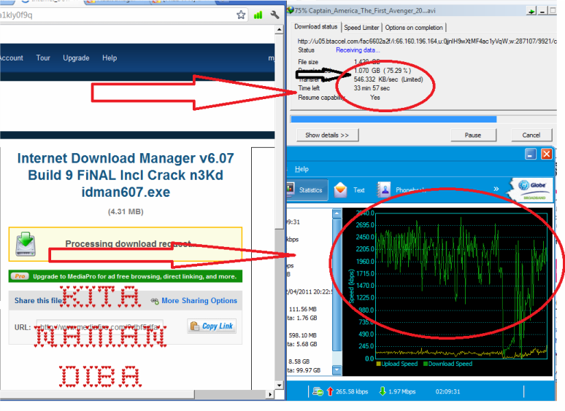This screenshot has width=565, height=411.
Task: Click the Upload Speed legend yellow swatch
Action: click(378, 364)
